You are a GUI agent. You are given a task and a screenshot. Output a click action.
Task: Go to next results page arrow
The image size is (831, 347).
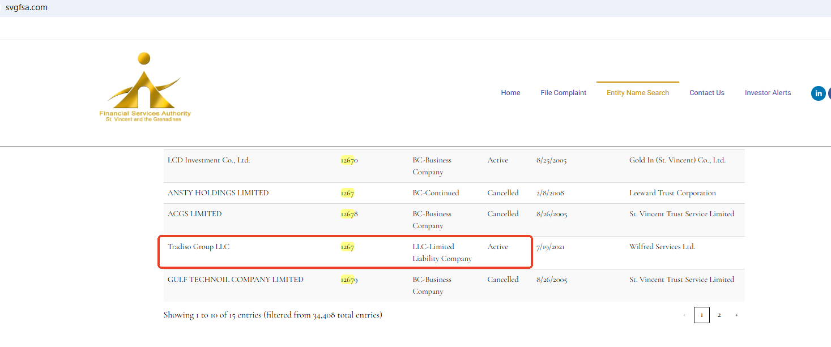tap(736, 315)
